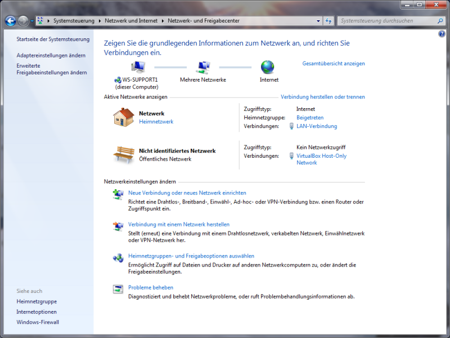450x338 pixels.
Task: Click VirtualBox Host-Only Network link
Action: coord(321,155)
